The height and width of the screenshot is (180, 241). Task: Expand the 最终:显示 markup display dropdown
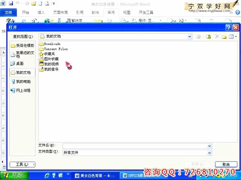(x=160, y=21)
